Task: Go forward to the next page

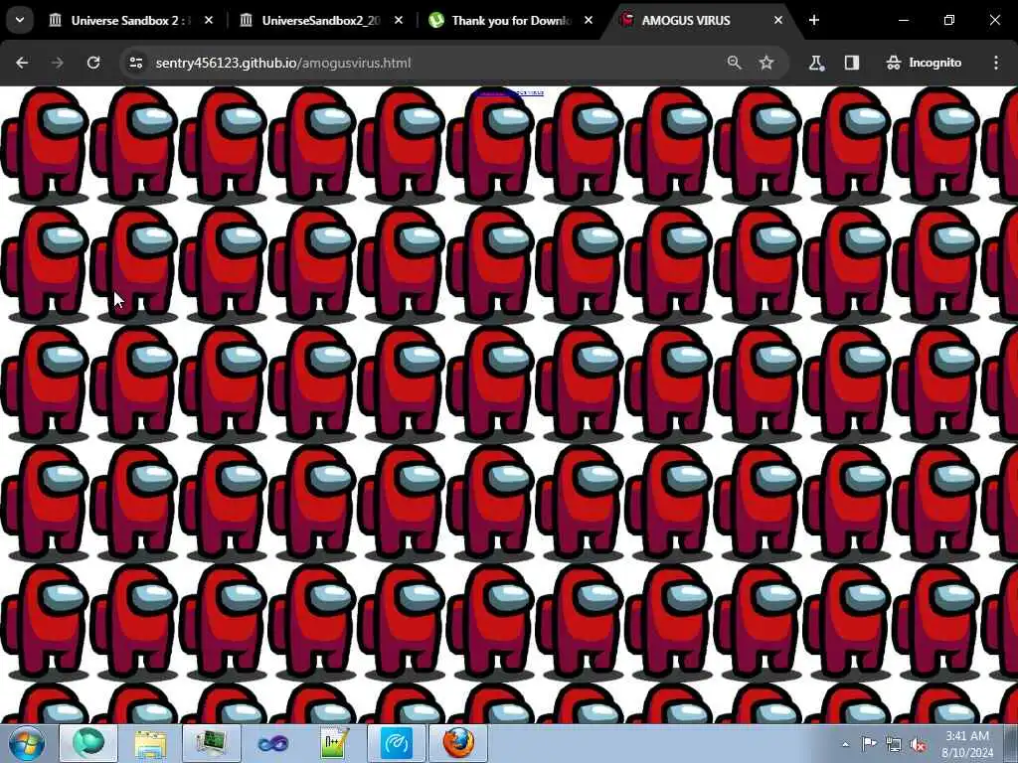Action: pyautogui.click(x=57, y=63)
